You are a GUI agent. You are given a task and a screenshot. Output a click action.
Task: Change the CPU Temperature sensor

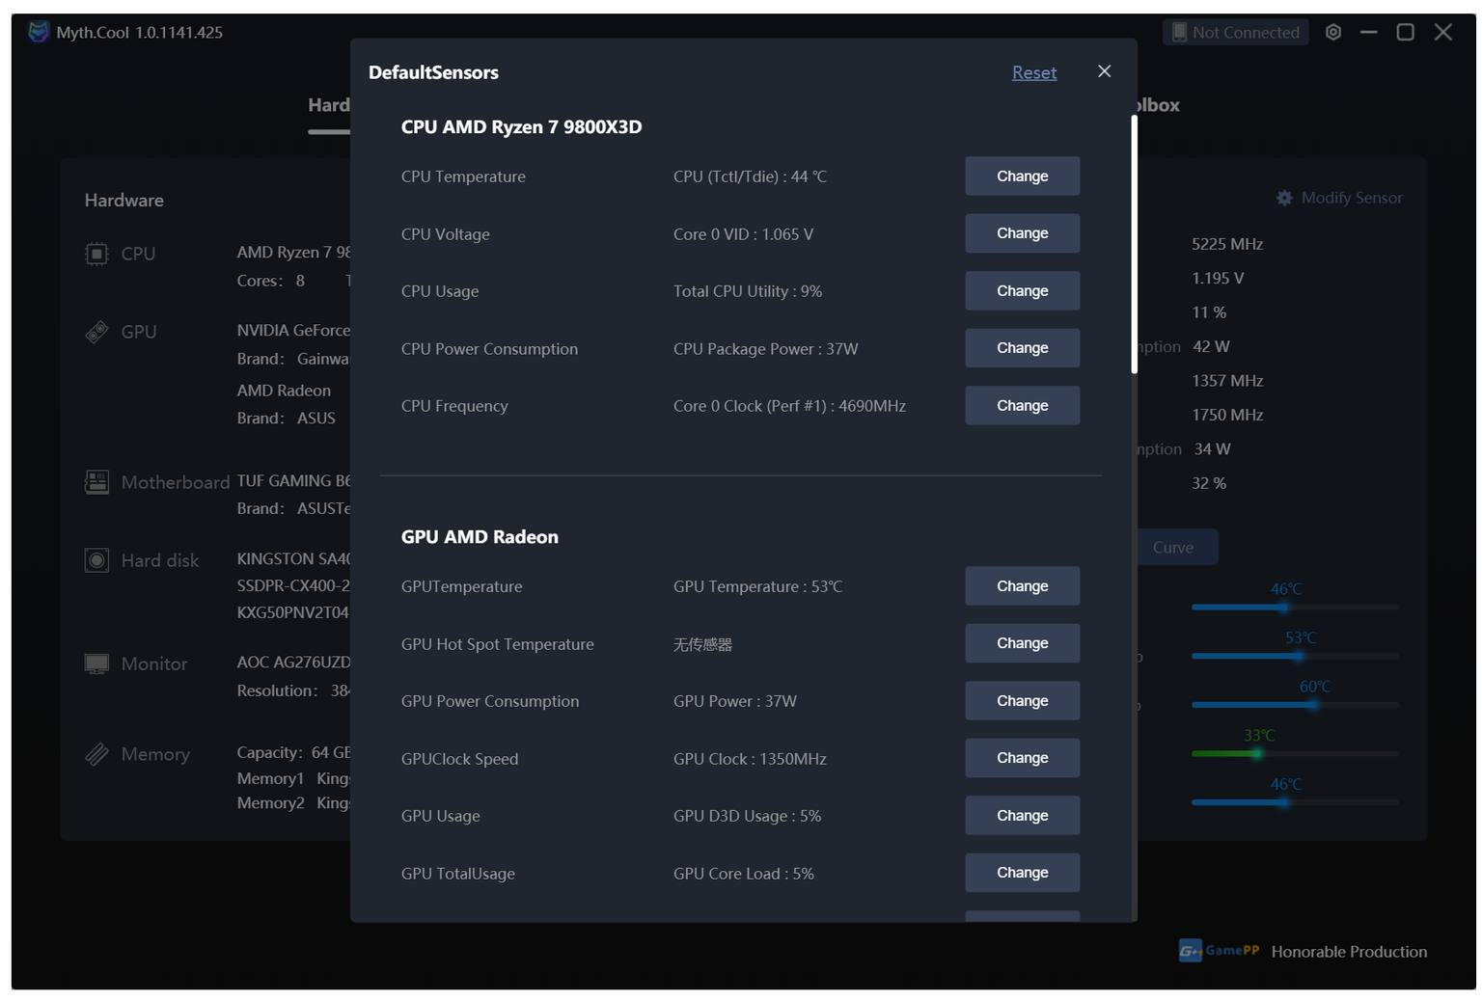pyautogui.click(x=1022, y=176)
